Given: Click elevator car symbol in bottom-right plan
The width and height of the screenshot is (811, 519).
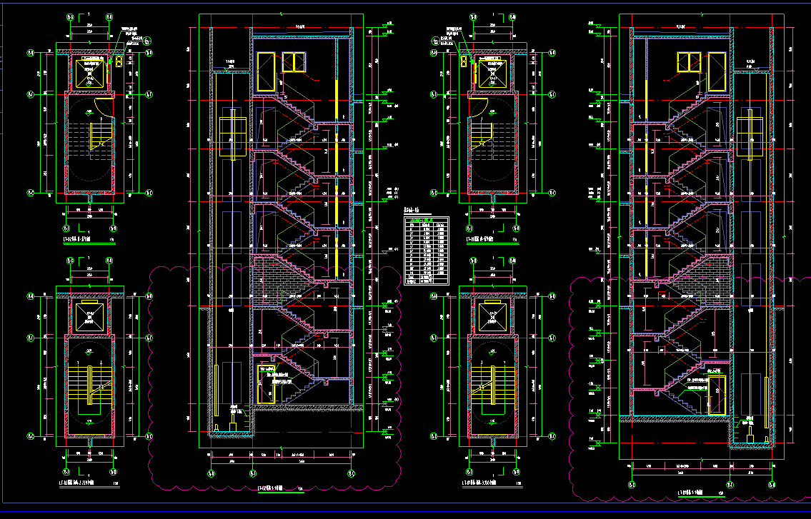Looking at the screenshot, I should [x=492, y=316].
